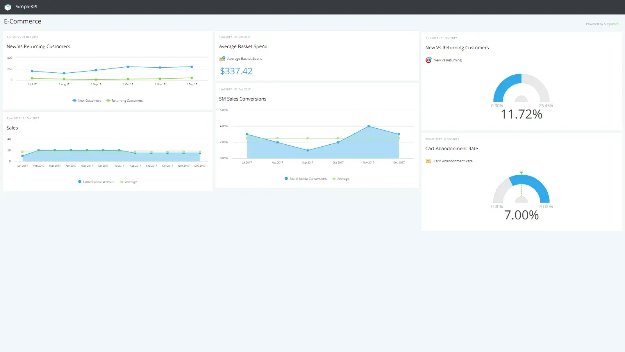
Task: Toggle the Average legend in Sales chart
Action: tap(129, 182)
